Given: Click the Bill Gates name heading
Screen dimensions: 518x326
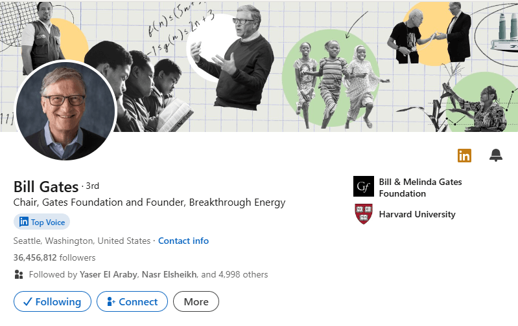Looking at the screenshot, I should tap(45, 187).
